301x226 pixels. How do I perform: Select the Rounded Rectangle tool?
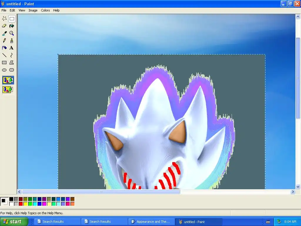[12, 70]
